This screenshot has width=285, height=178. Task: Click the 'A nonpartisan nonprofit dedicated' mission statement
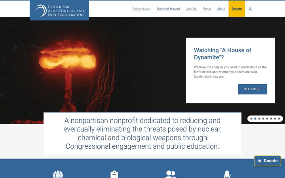click(x=142, y=134)
